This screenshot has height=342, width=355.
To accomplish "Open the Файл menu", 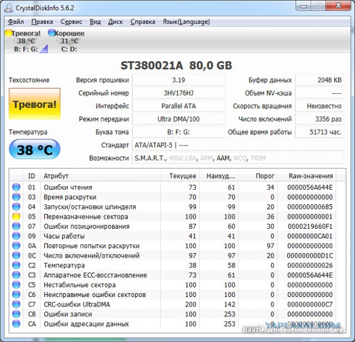I will coord(16,22).
